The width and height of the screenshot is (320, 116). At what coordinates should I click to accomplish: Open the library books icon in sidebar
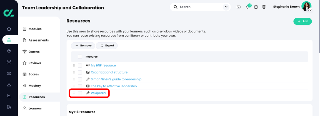click(x=9, y=107)
